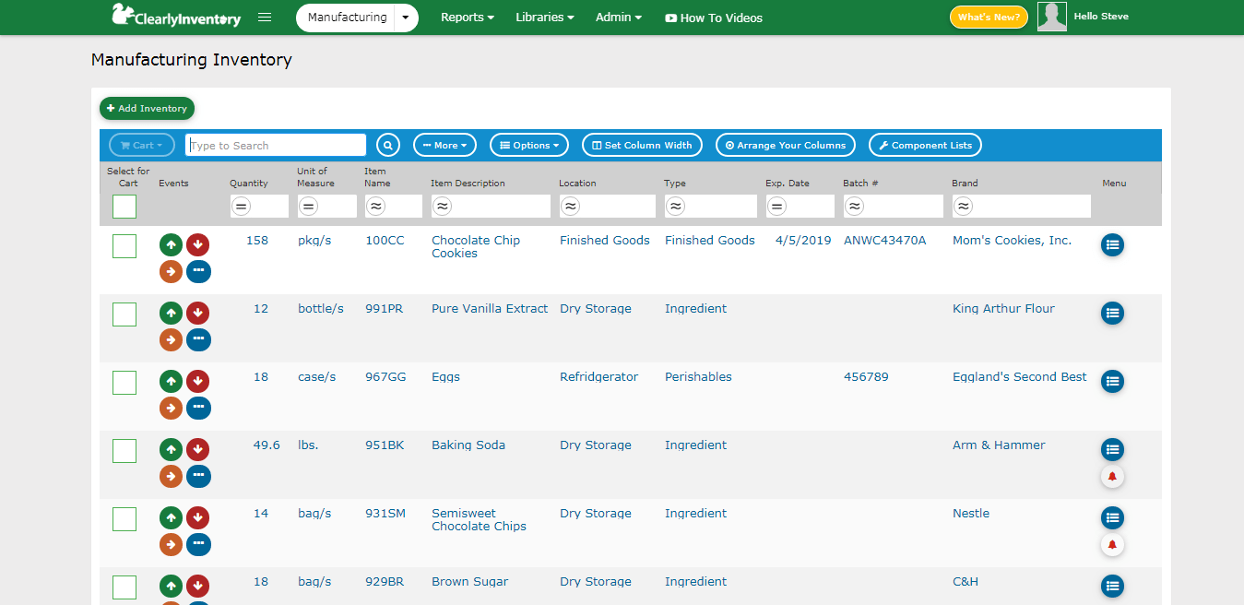Screen dimensions: 1244x605
Task: Open the What's New button
Action: [x=988, y=17]
